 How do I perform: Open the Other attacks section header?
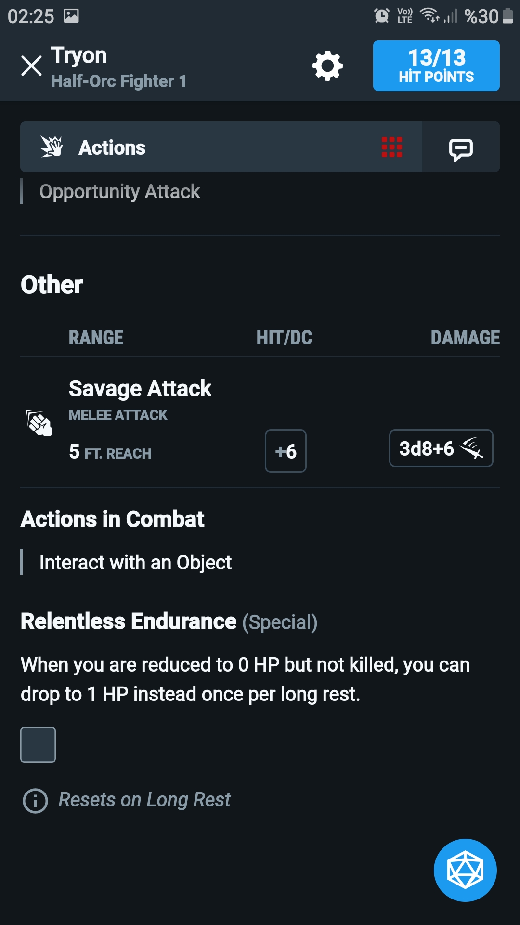tap(52, 284)
